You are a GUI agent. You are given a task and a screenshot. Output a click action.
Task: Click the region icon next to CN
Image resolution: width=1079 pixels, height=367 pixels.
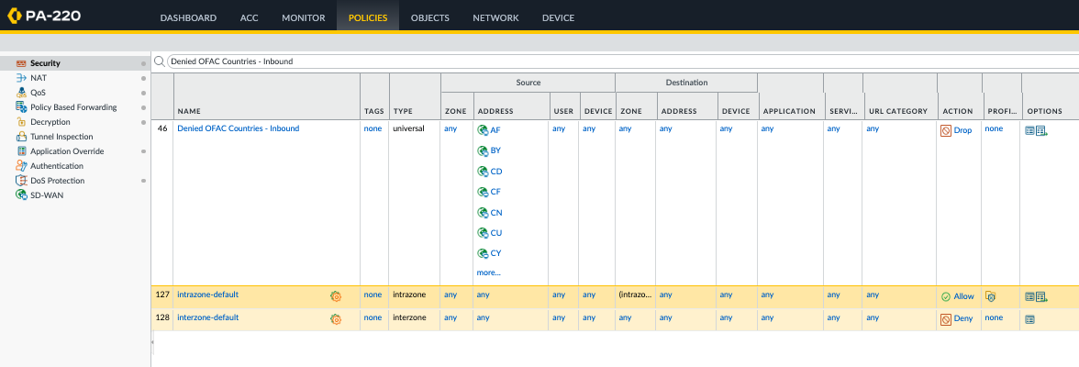(x=482, y=213)
